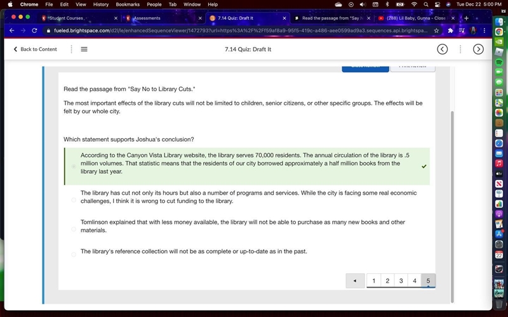Click the 'Tue Dec 22 5:00 PM' clock
Screen dimensions: 508x317
(x=479, y=4)
